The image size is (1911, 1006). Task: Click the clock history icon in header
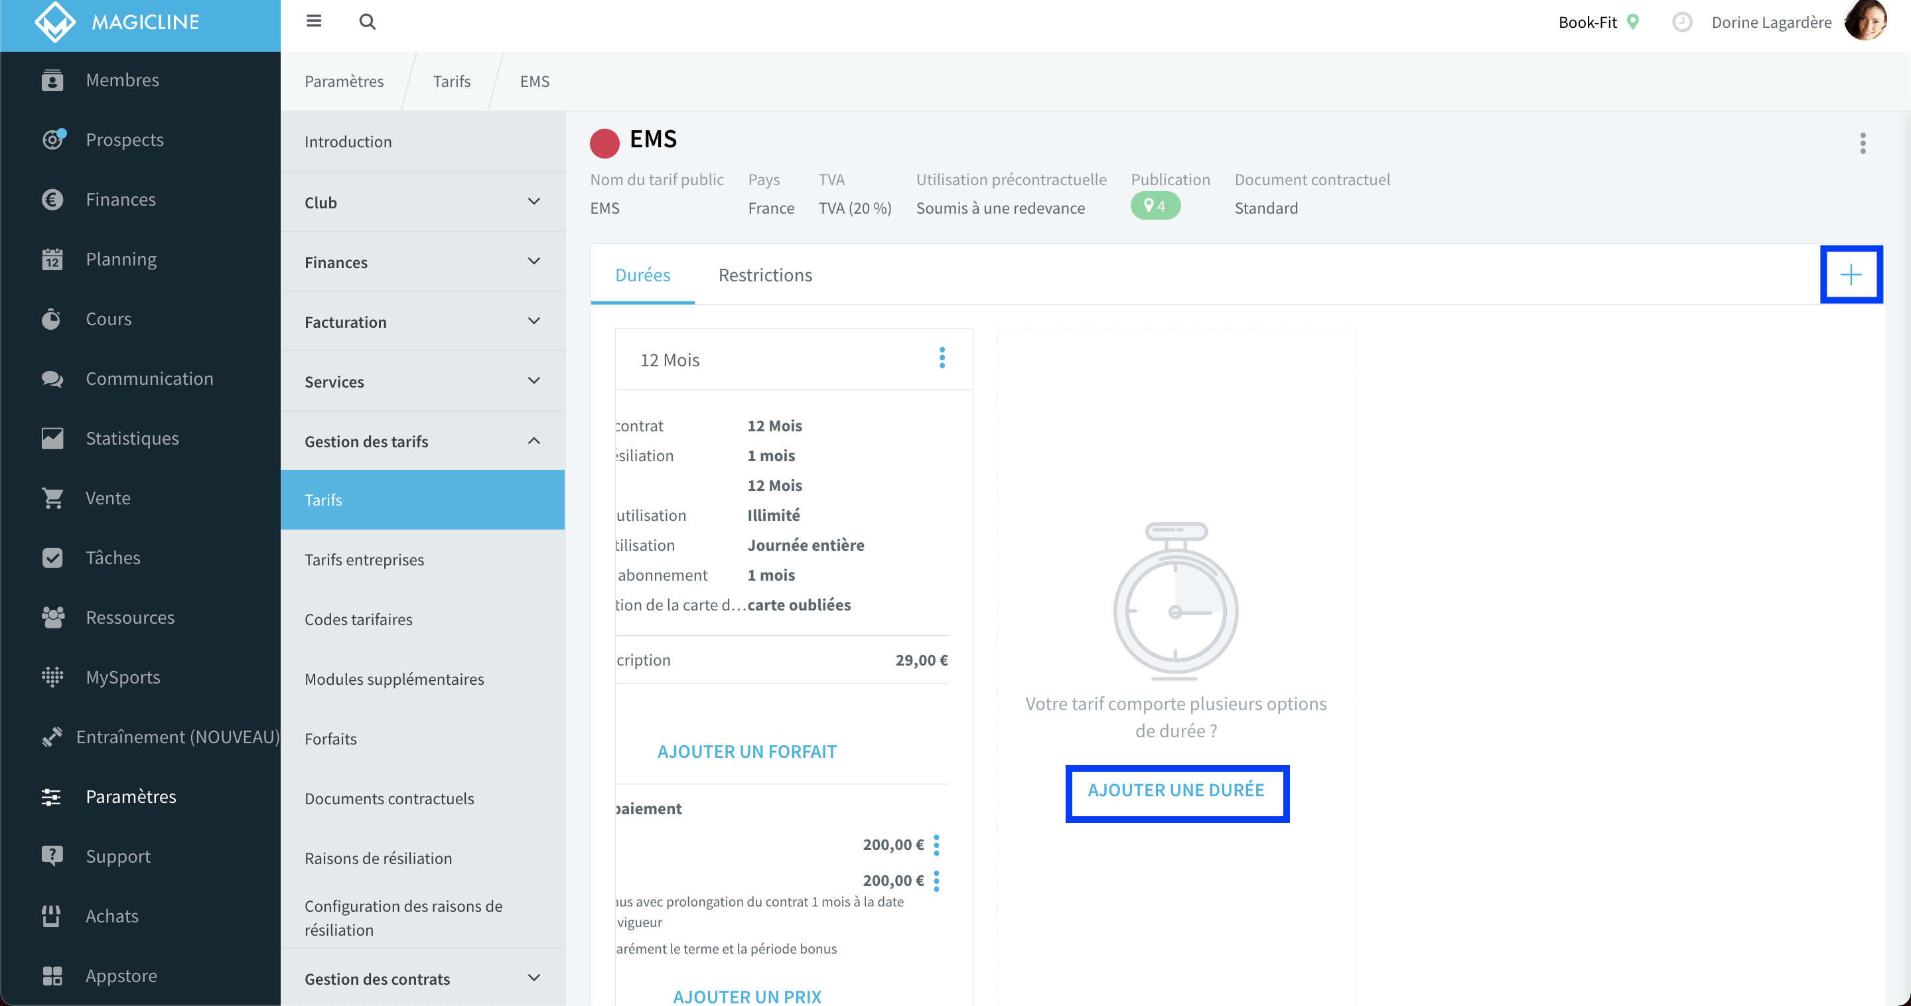click(1682, 23)
